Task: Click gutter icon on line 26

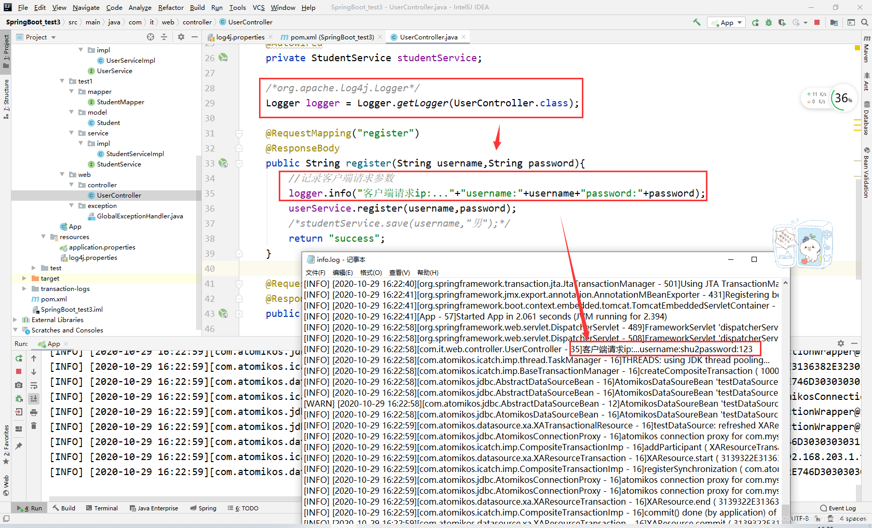Action: click(223, 58)
